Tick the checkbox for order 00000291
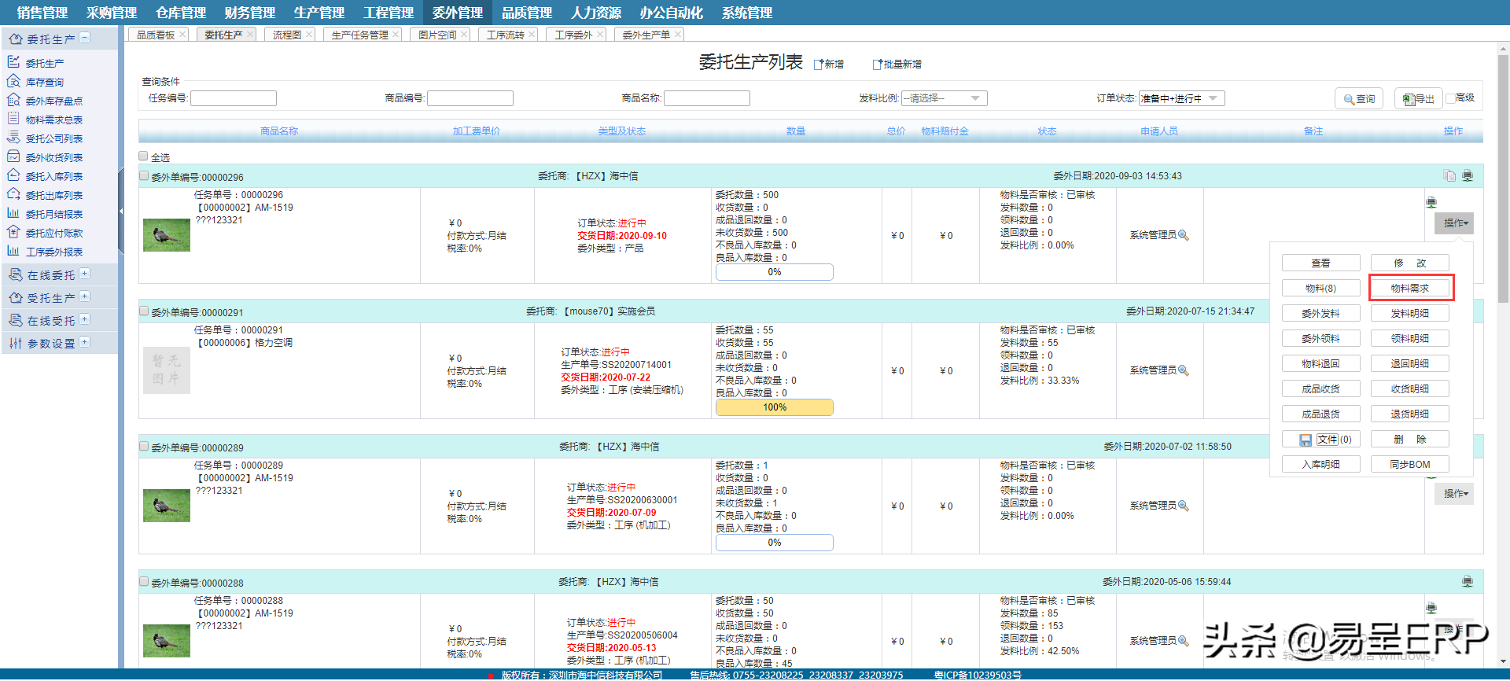The width and height of the screenshot is (1510, 681). click(144, 311)
